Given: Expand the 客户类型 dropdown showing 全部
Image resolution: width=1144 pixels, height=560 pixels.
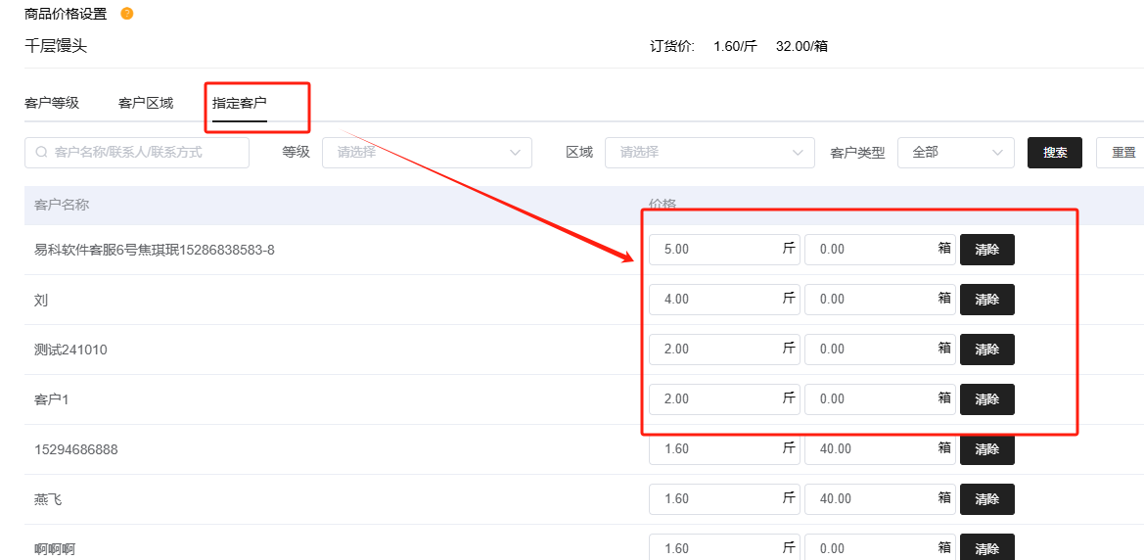Looking at the screenshot, I should click(955, 153).
